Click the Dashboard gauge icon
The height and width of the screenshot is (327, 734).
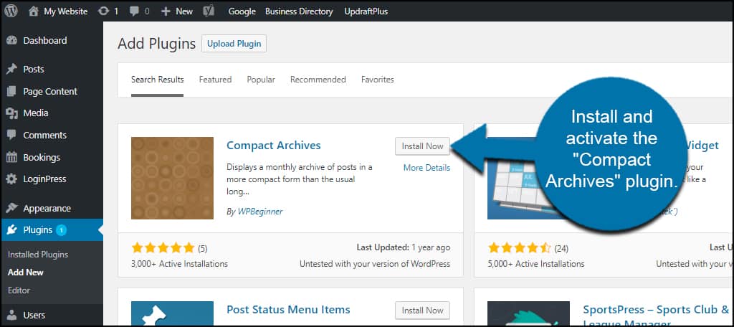pyautogui.click(x=11, y=40)
